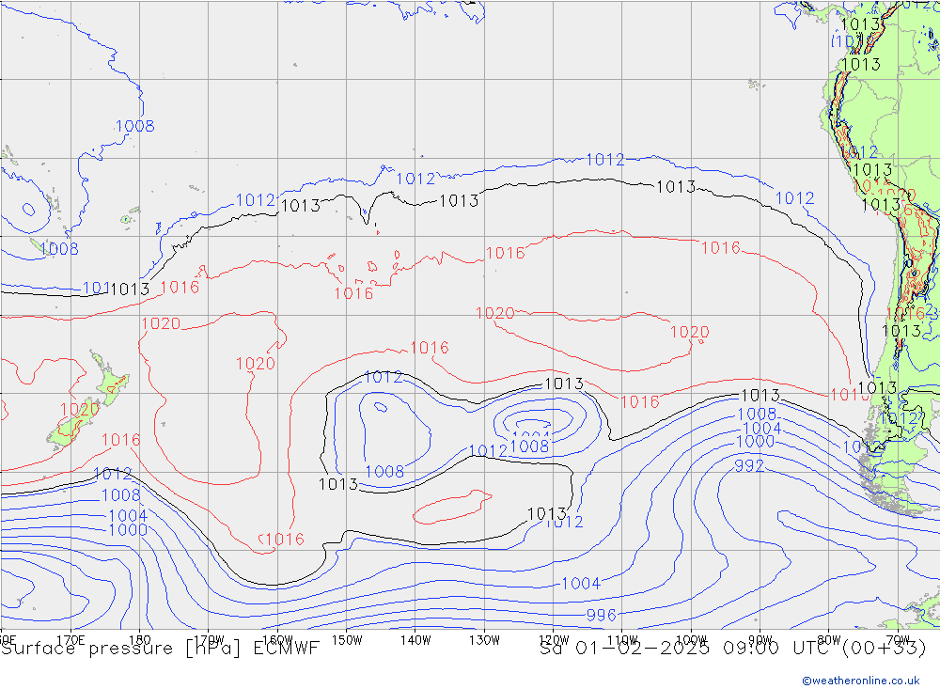Image resolution: width=940 pixels, height=689 pixels.
Task: Click the 140W longitude axis label
Action: click(415, 639)
